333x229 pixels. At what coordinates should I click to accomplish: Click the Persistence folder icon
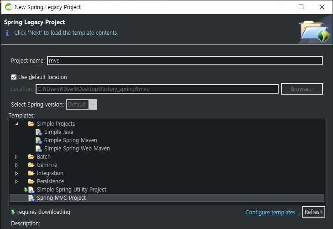point(31,181)
